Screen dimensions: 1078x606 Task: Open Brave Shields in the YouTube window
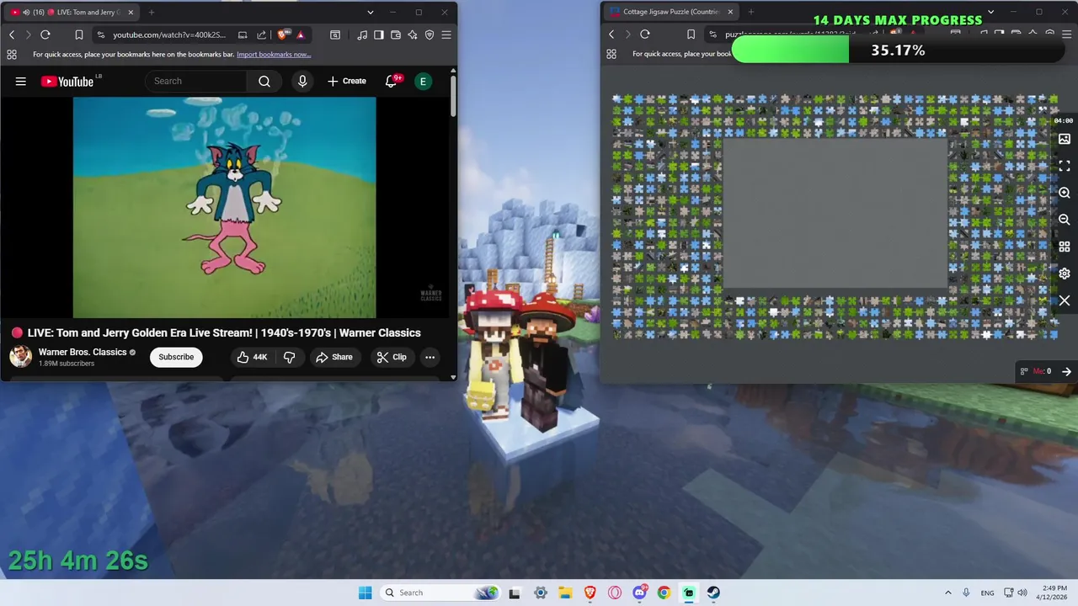coord(284,35)
